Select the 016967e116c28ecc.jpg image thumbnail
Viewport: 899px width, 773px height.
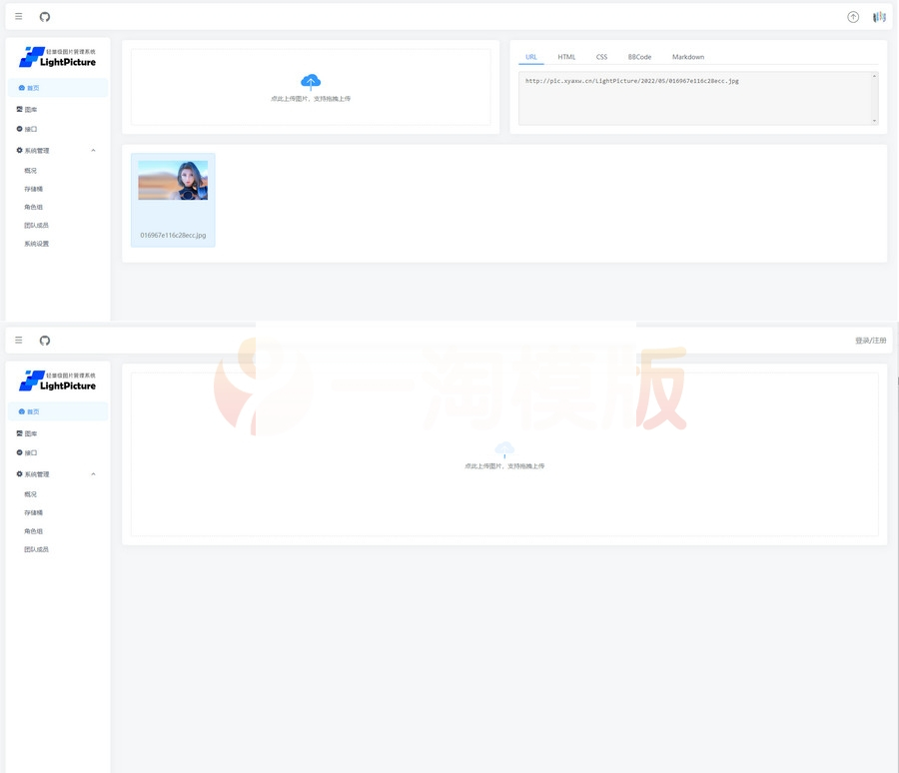pos(173,181)
